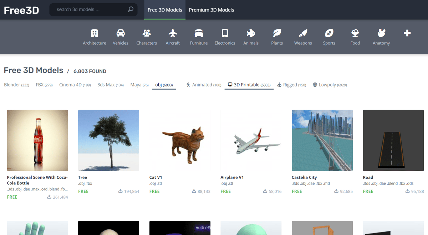The width and height of the screenshot is (428, 235).
Task: Toggle the 3D Printable filter
Action: pyautogui.click(x=249, y=85)
